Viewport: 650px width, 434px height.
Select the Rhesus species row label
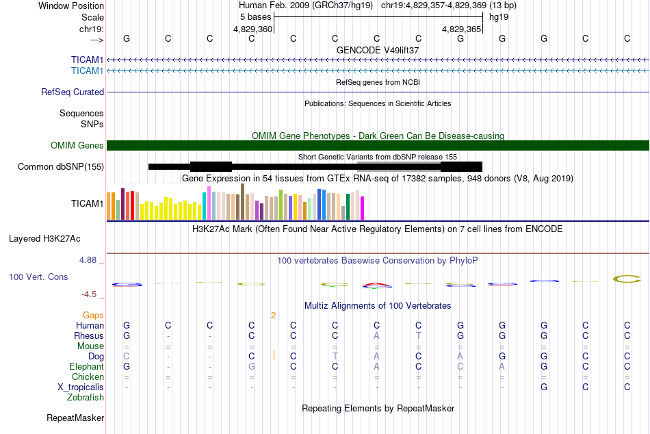89,335
